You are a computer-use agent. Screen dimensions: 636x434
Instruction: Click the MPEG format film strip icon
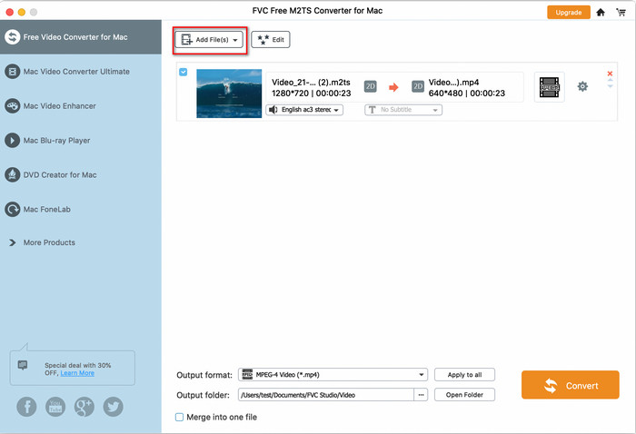(x=549, y=87)
